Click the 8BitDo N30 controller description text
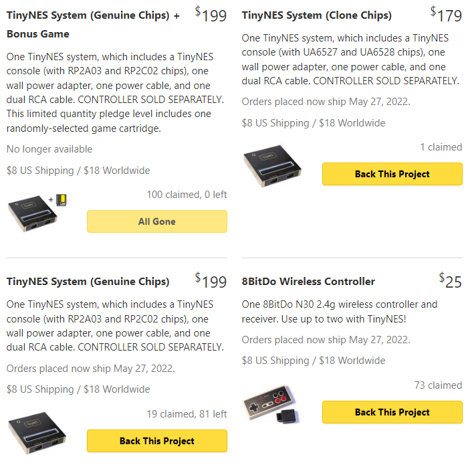 click(x=339, y=311)
